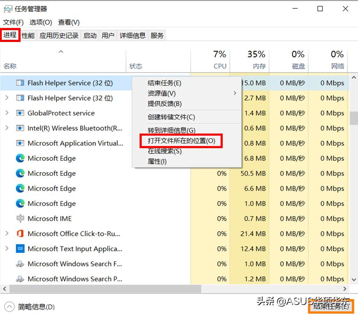The height and width of the screenshot is (314, 358).
Task: Click 简略信息 to collapse details
Action: (30, 307)
